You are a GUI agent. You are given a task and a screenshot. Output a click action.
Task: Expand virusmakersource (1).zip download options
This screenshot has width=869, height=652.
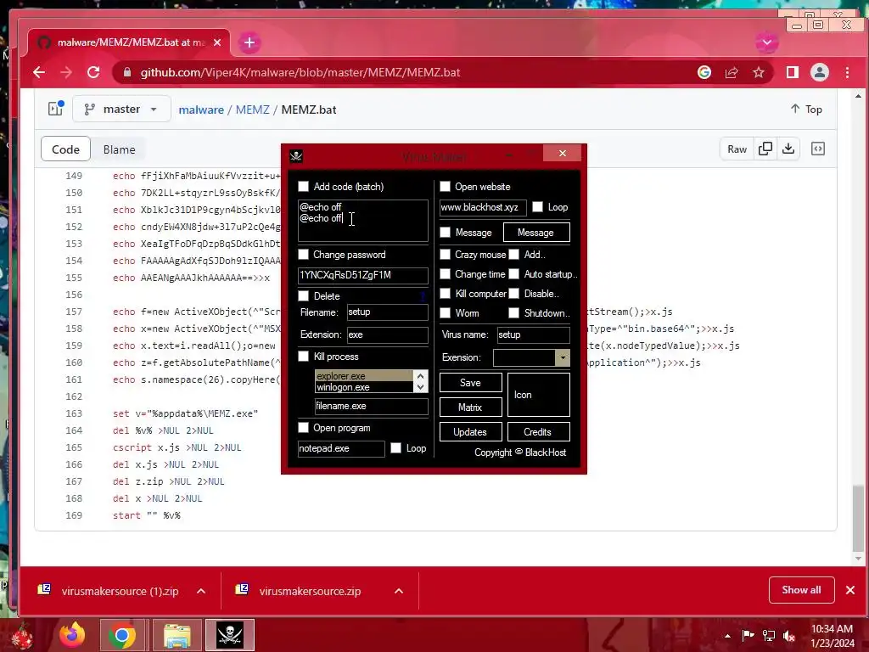[x=201, y=591]
